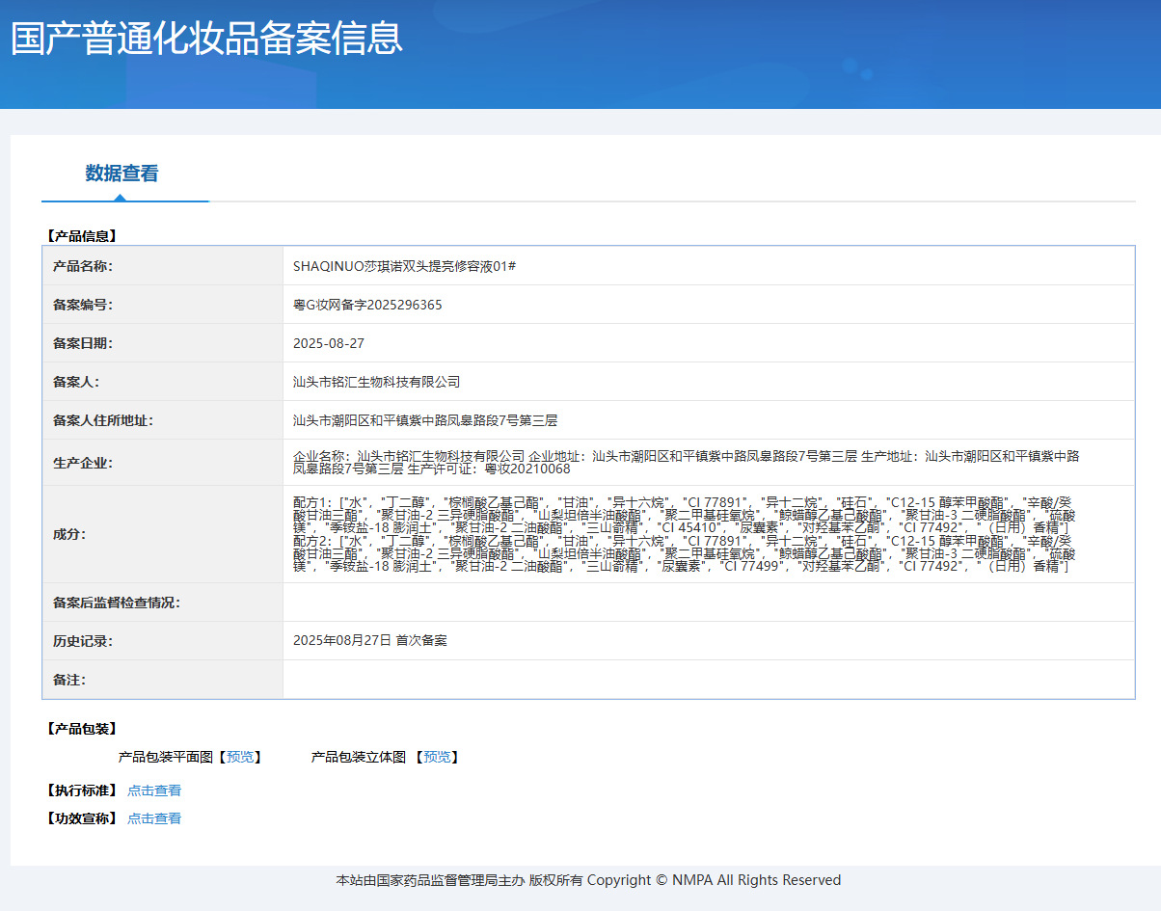The image size is (1161, 911).
Task: Click the NMPA copyright footer text
Action: pos(588,880)
